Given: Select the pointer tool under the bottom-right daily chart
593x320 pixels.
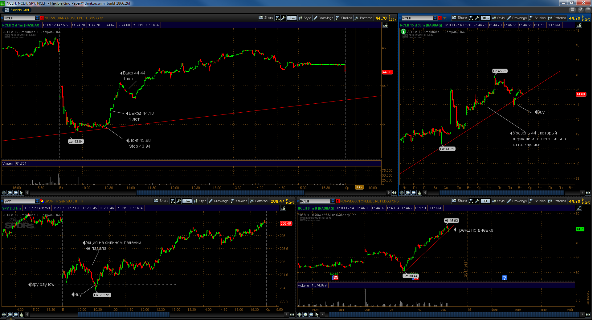Looking at the screenshot, I should pyautogui.click(x=317, y=314).
